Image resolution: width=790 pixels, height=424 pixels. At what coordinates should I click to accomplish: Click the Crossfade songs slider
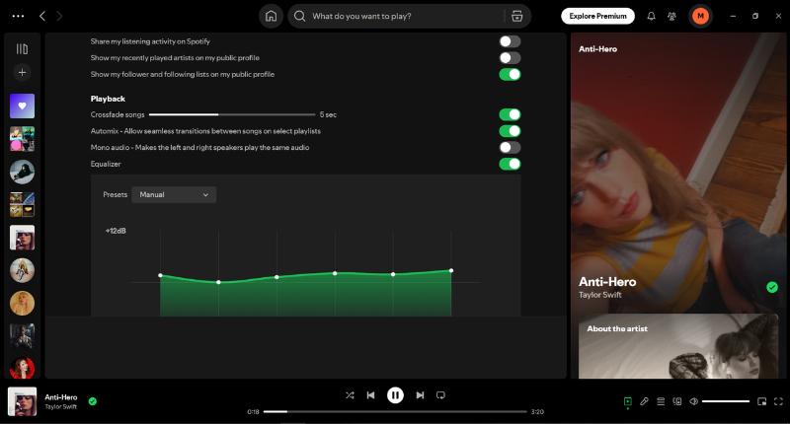click(x=232, y=114)
